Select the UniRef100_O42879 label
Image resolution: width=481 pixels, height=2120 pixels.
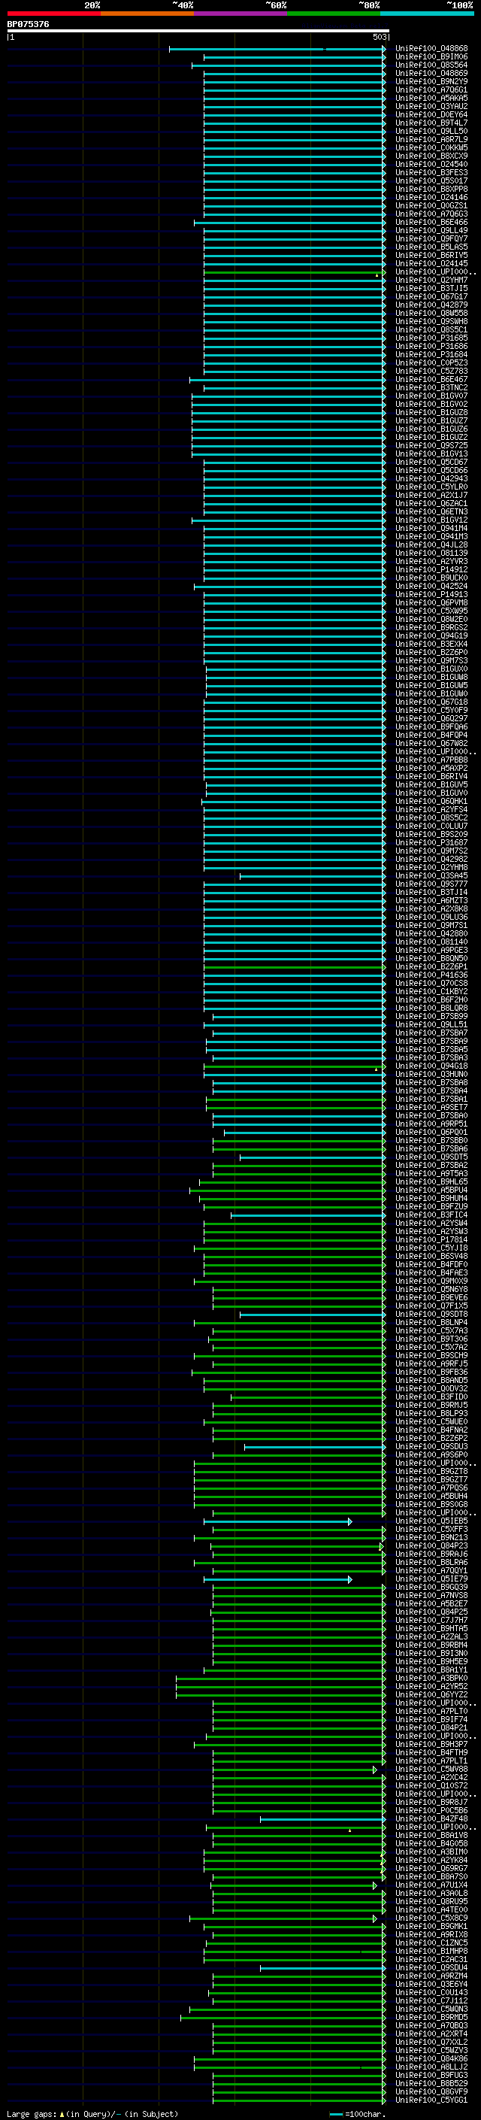431,305
